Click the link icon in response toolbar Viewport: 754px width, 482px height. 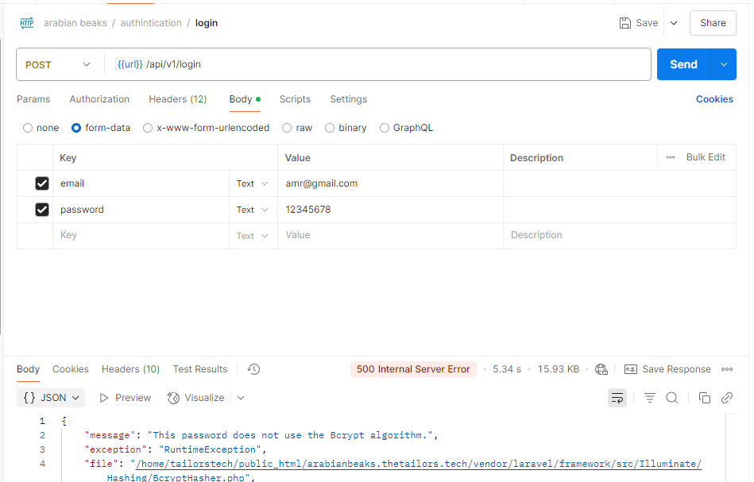(x=726, y=398)
